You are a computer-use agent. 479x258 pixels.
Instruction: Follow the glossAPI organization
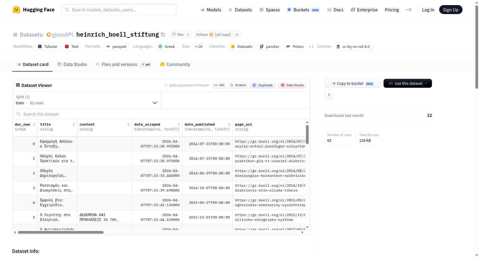213,34
